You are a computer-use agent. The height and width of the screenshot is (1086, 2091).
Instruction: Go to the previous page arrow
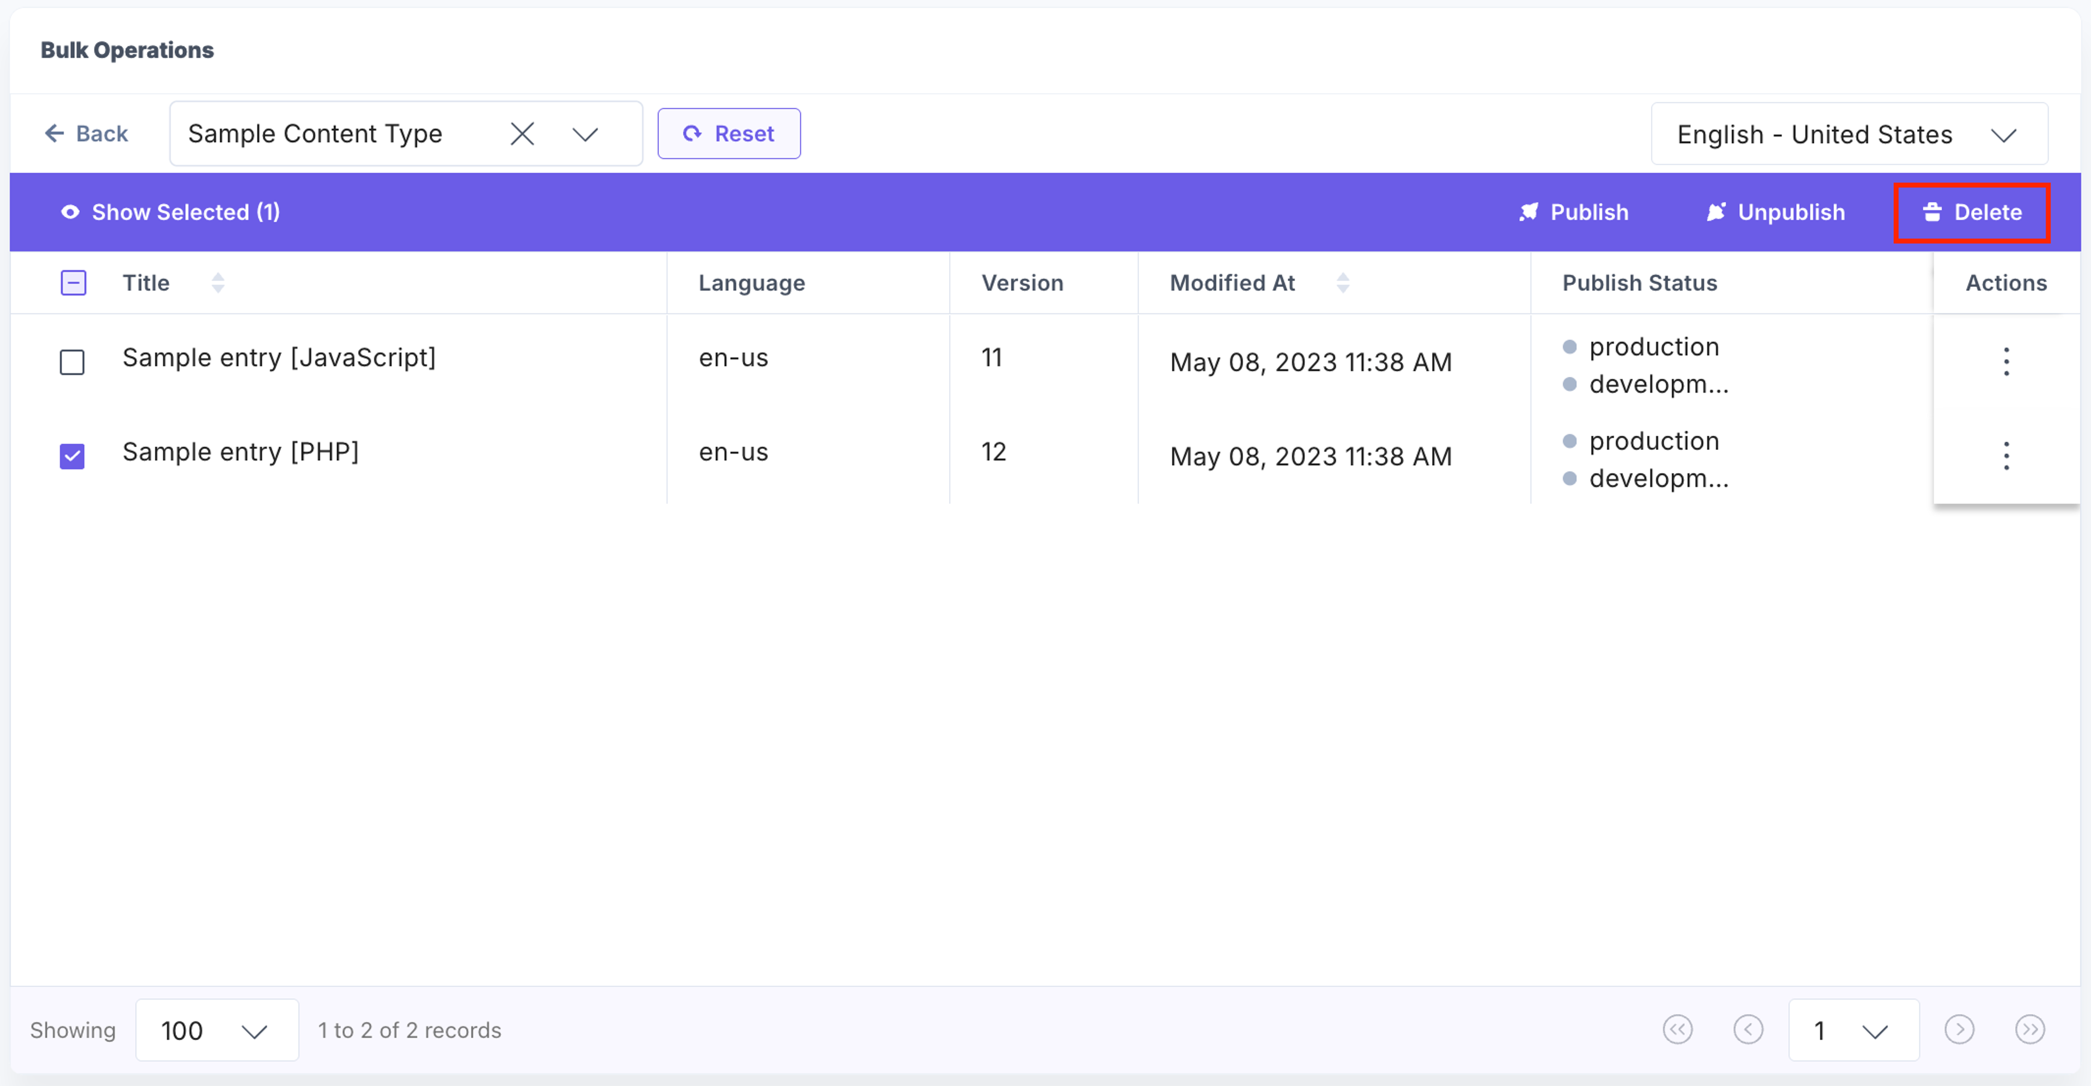click(1747, 1030)
